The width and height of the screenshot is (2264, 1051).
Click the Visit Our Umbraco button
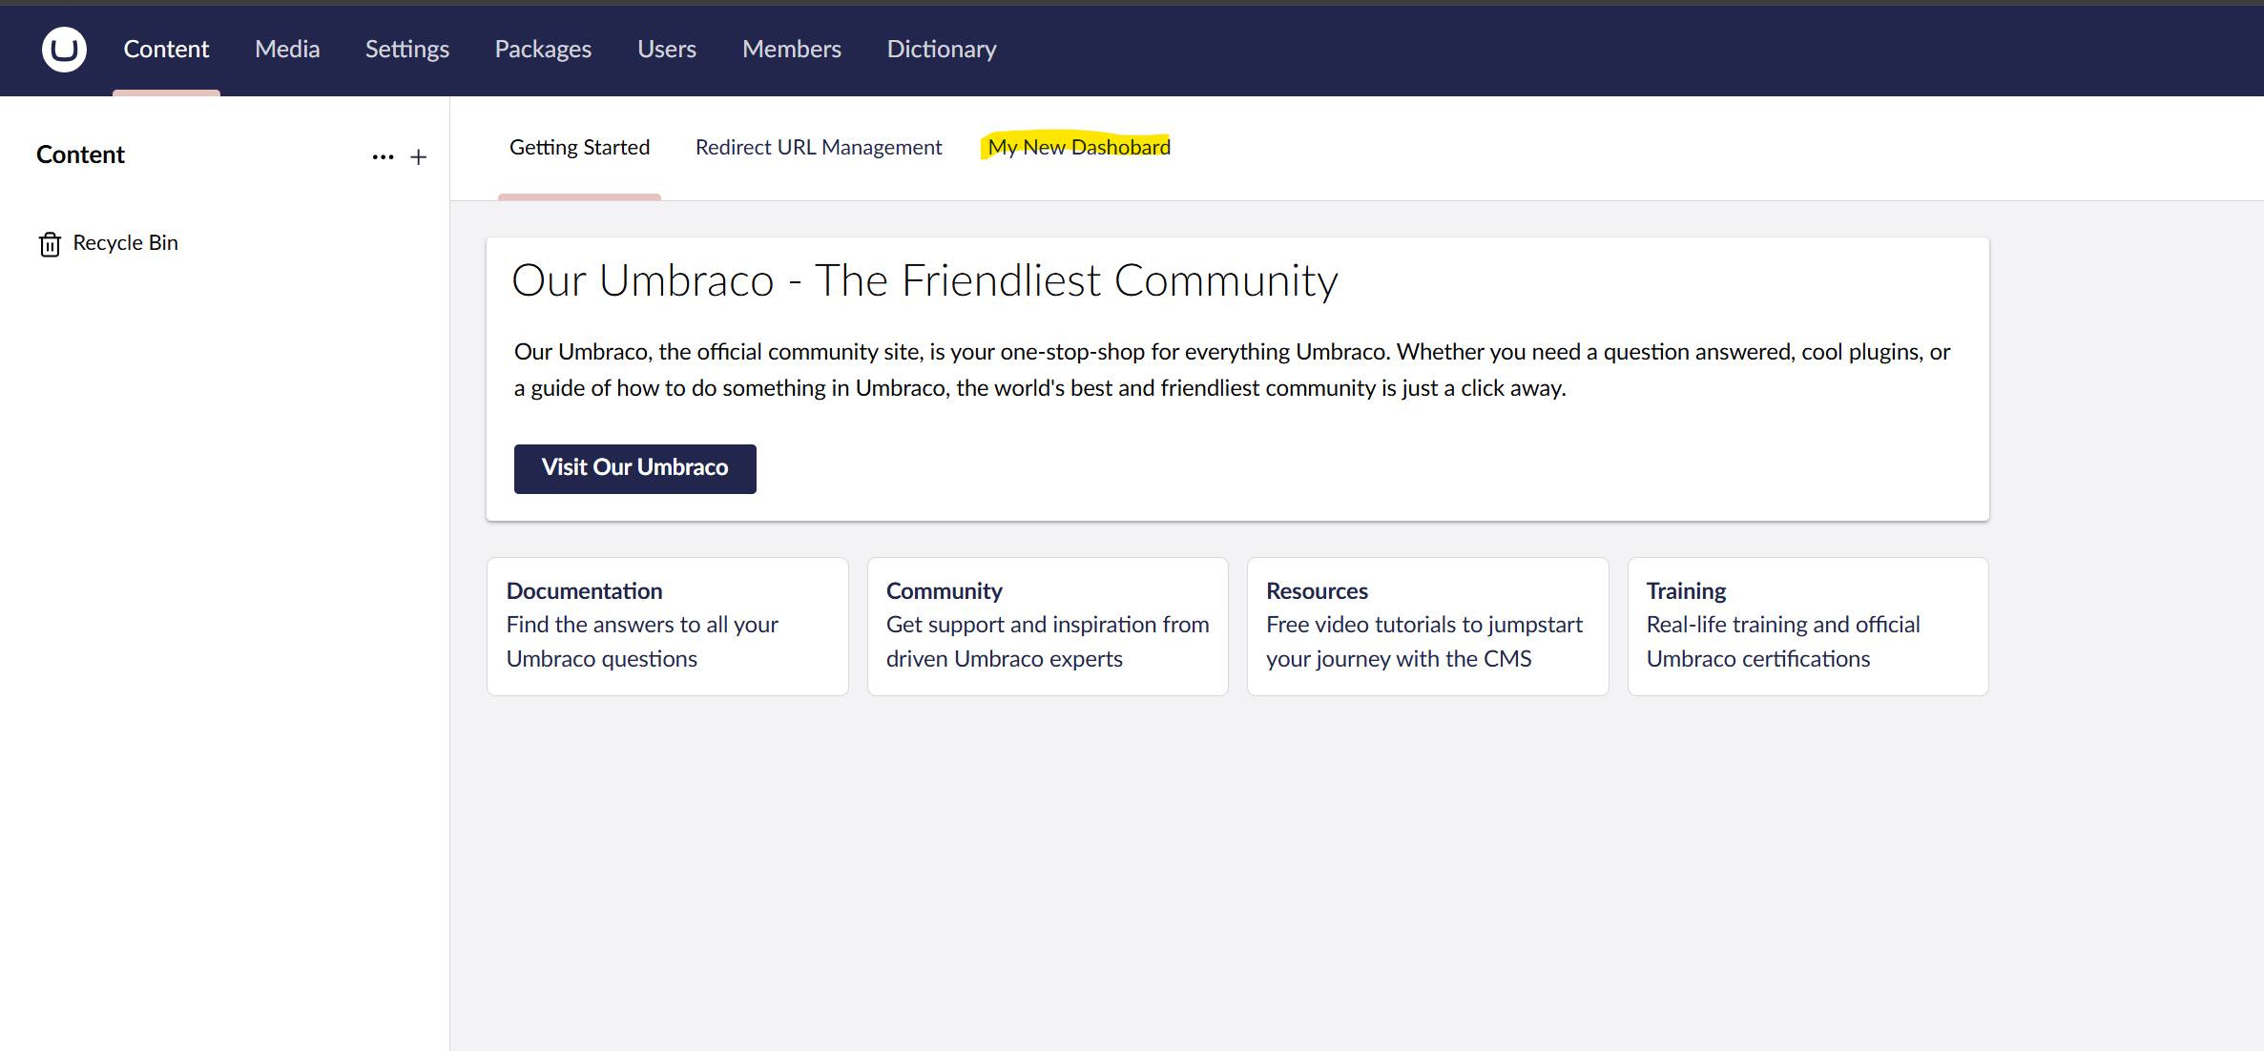pyautogui.click(x=635, y=468)
